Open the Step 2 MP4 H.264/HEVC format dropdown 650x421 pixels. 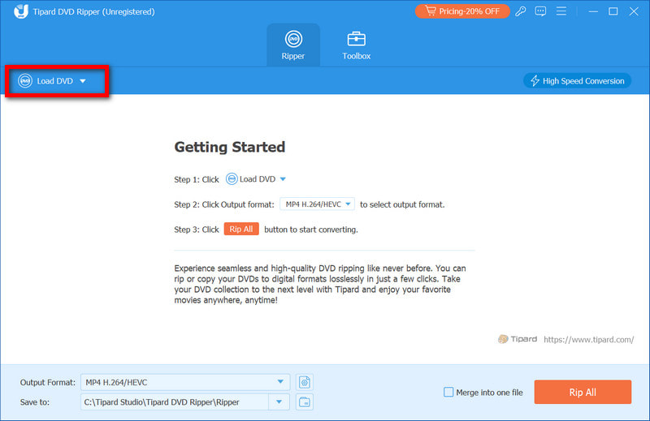point(317,204)
